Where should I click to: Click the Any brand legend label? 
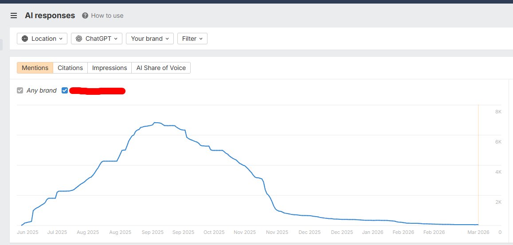click(x=42, y=90)
